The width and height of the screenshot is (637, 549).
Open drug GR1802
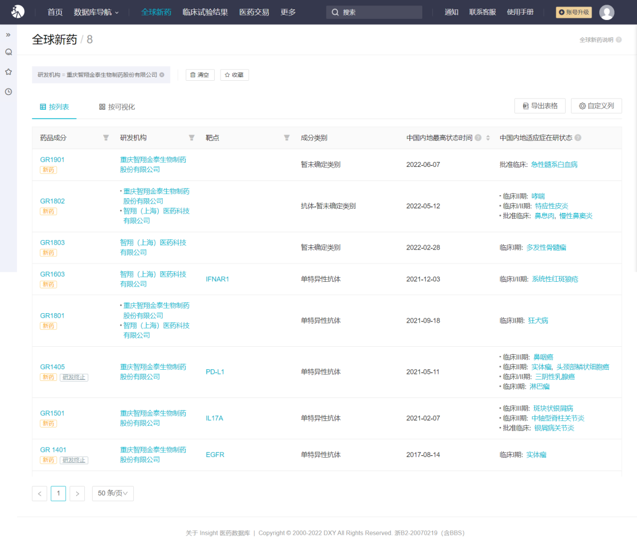point(52,201)
